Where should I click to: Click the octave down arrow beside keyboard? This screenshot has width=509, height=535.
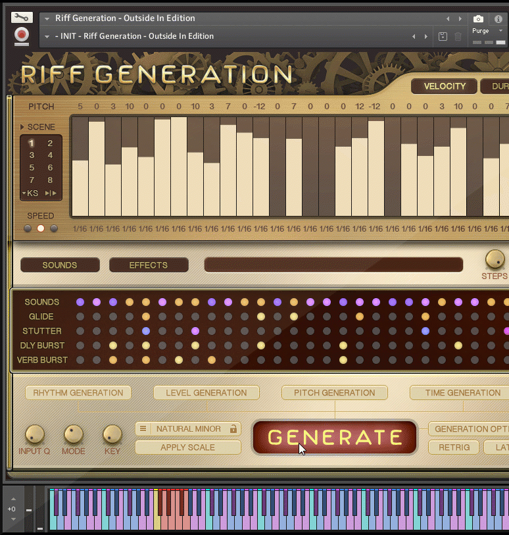(x=13, y=519)
